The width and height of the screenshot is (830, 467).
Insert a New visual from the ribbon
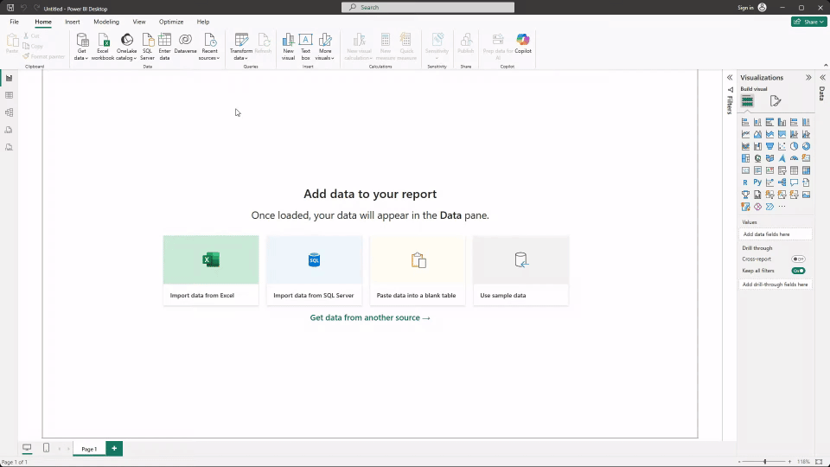(x=288, y=47)
